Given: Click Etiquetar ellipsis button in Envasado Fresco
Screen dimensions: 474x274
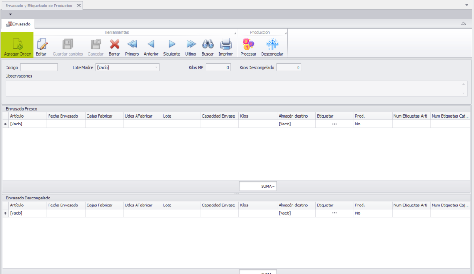Looking at the screenshot, I should point(334,124).
